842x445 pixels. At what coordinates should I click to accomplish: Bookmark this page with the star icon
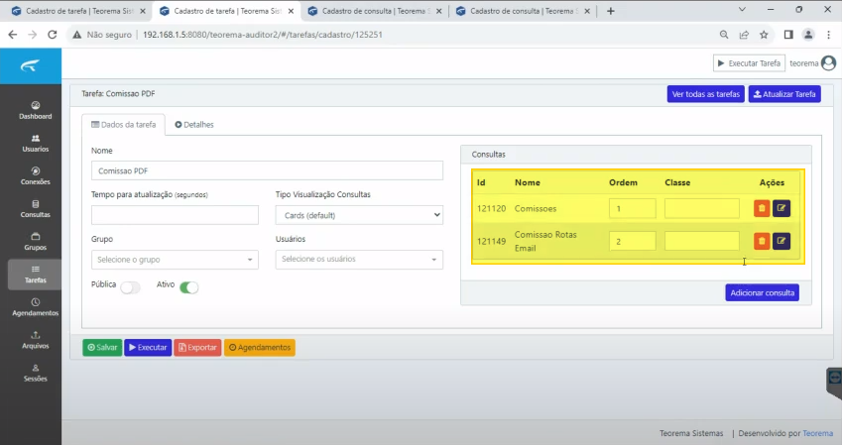point(764,35)
